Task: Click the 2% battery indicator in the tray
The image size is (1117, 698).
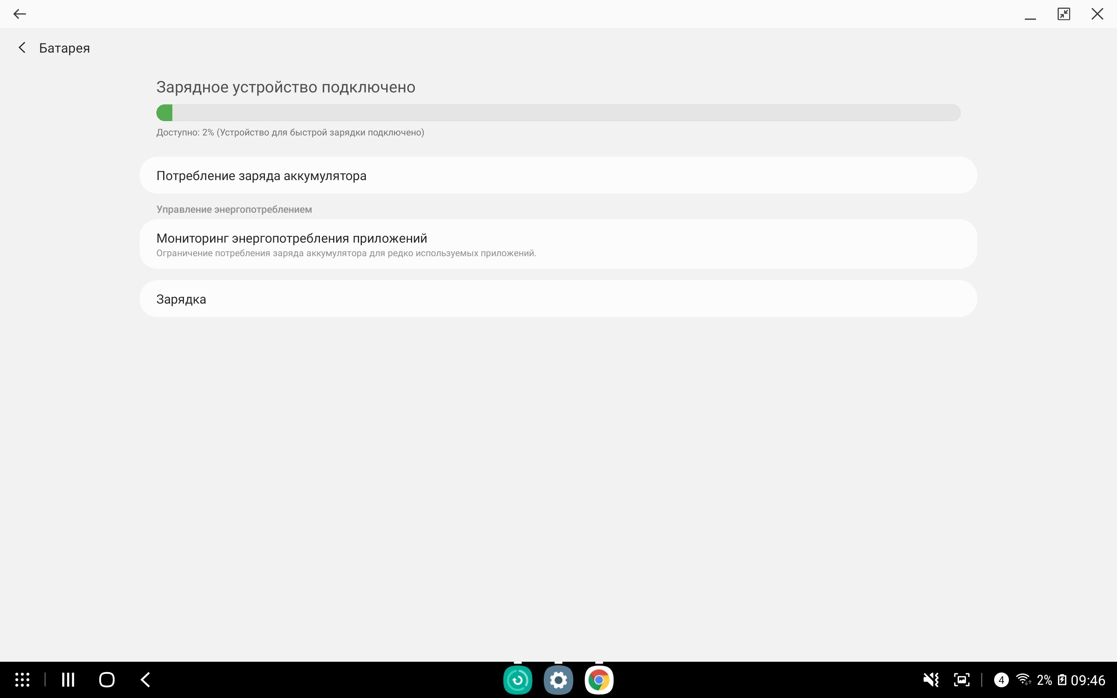Action: [x=1051, y=680]
